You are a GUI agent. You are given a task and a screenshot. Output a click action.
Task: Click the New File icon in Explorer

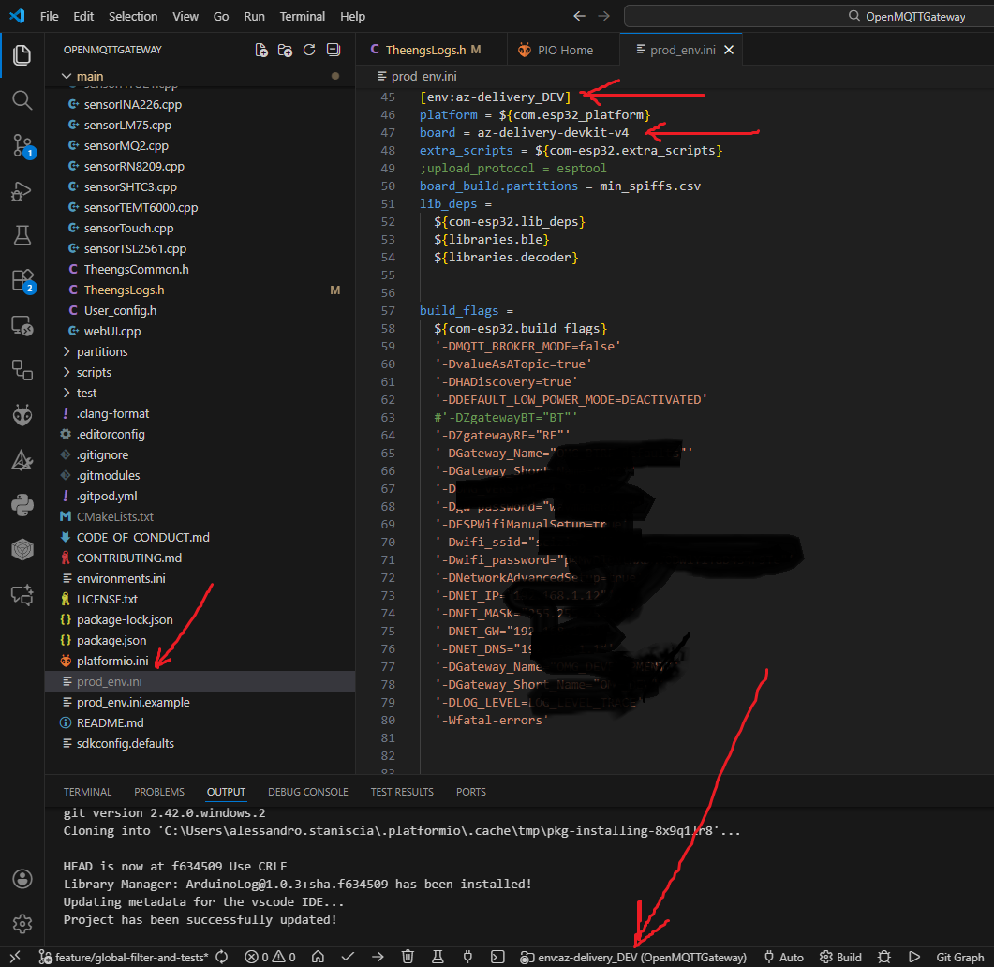tap(262, 50)
